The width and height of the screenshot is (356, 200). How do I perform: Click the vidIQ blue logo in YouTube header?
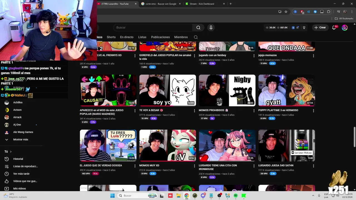(293, 27)
